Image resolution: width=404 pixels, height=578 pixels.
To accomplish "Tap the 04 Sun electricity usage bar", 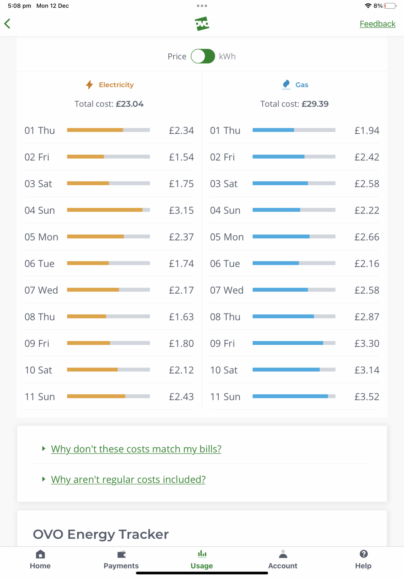I will pos(108,210).
